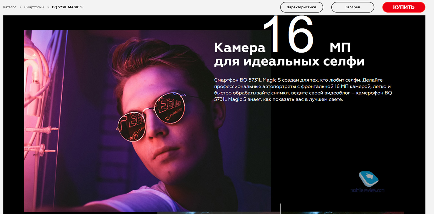The width and height of the screenshot is (434, 214).
Task: Click the large "16" megapixel number
Action: click(x=288, y=35)
